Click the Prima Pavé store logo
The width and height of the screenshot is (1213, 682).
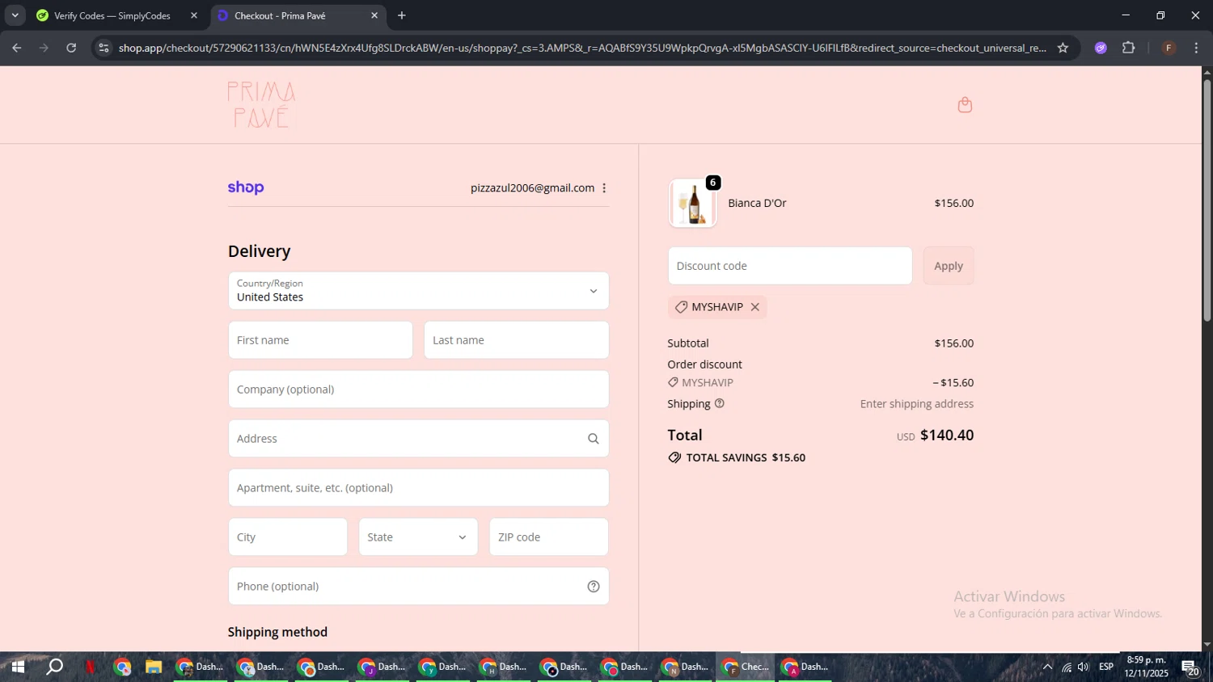point(261,105)
